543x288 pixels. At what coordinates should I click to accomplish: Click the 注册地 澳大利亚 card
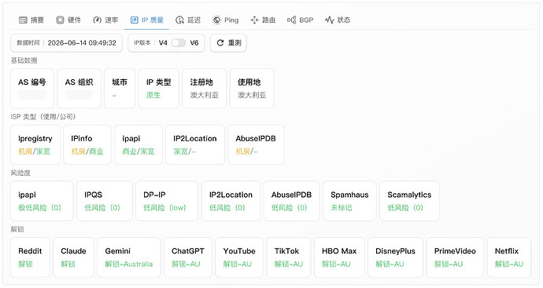click(x=205, y=89)
